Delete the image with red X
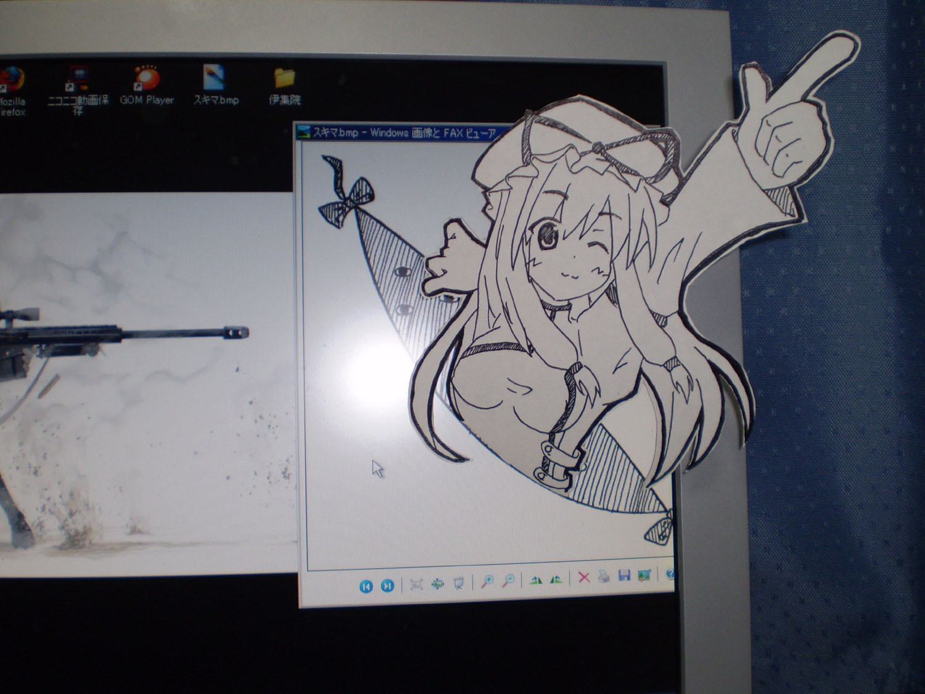 click(584, 577)
